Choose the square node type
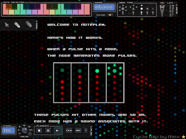186x139 pixels. coord(147,9)
